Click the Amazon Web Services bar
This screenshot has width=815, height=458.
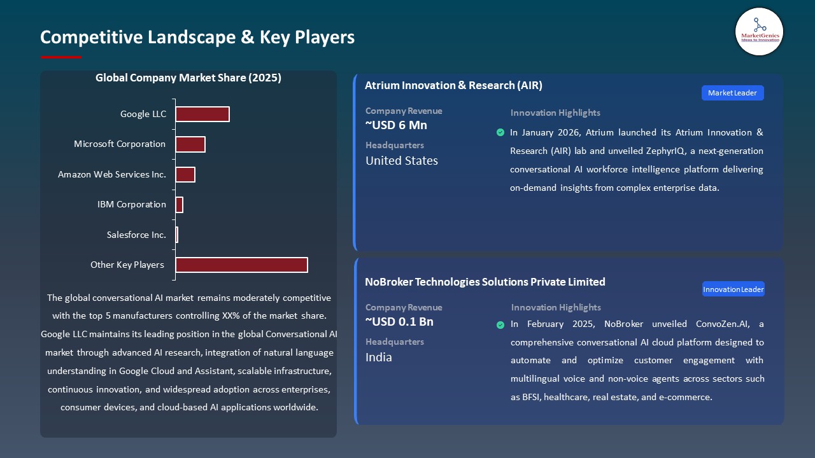click(x=185, y=174)
